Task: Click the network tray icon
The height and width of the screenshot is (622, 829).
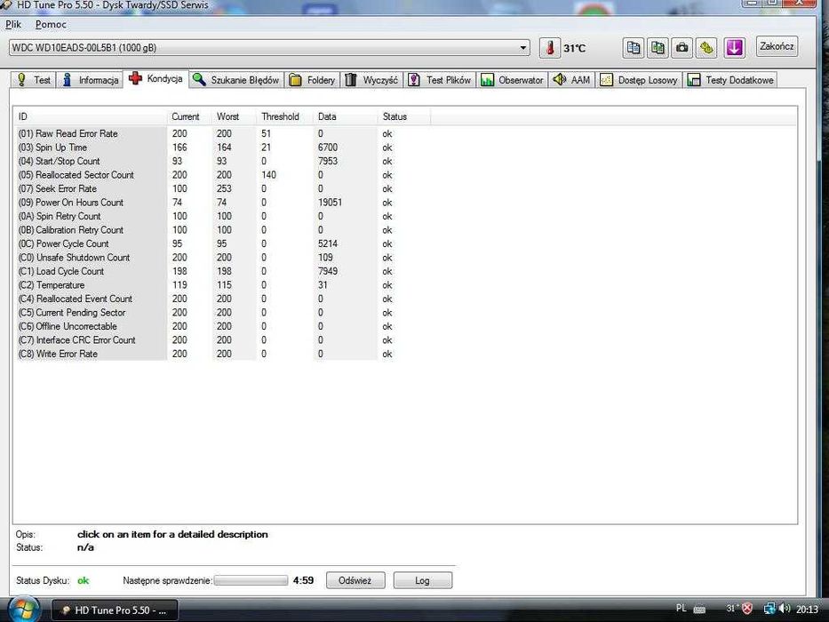Action: point(769,609)
